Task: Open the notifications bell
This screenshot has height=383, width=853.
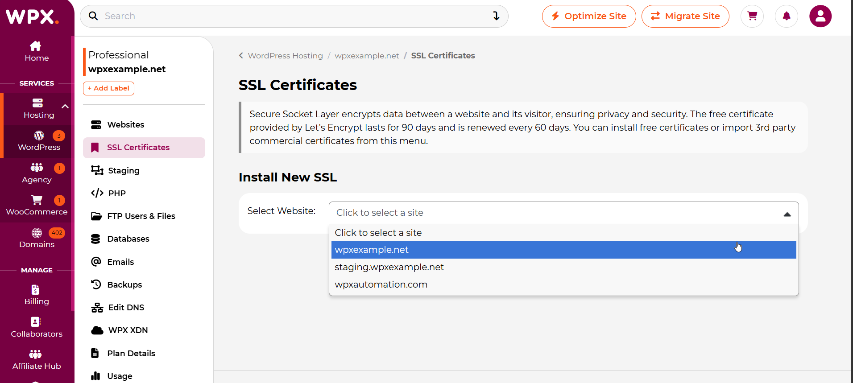Action: [x=787, y=16]
